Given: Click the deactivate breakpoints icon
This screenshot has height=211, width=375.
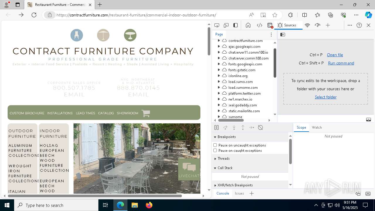Looking at the screenshot, I should click(x=260, y=127).
